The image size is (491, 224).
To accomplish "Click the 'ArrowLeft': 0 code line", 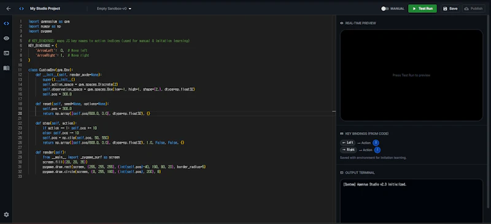I will point(61,51).
